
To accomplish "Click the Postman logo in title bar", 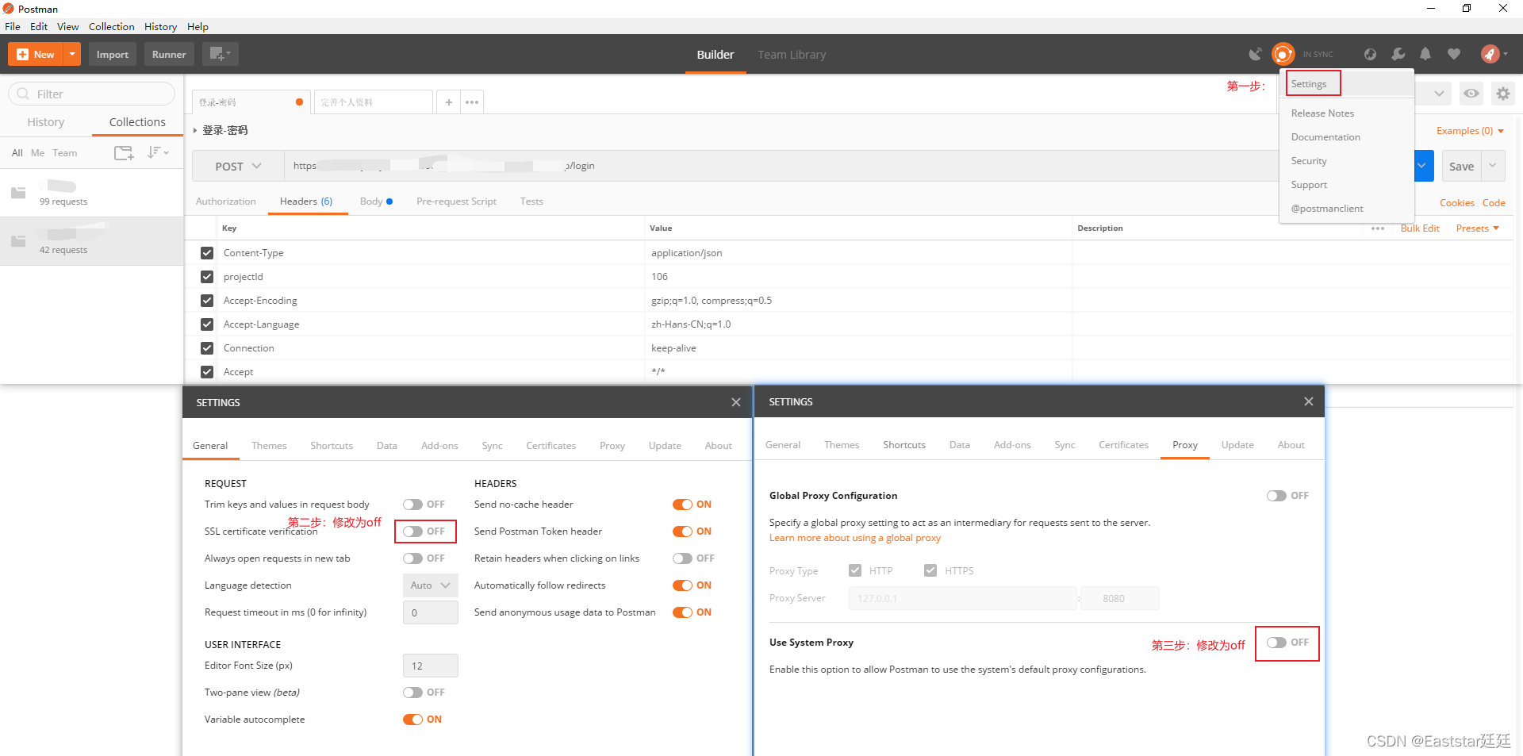I will click(9, 9).
